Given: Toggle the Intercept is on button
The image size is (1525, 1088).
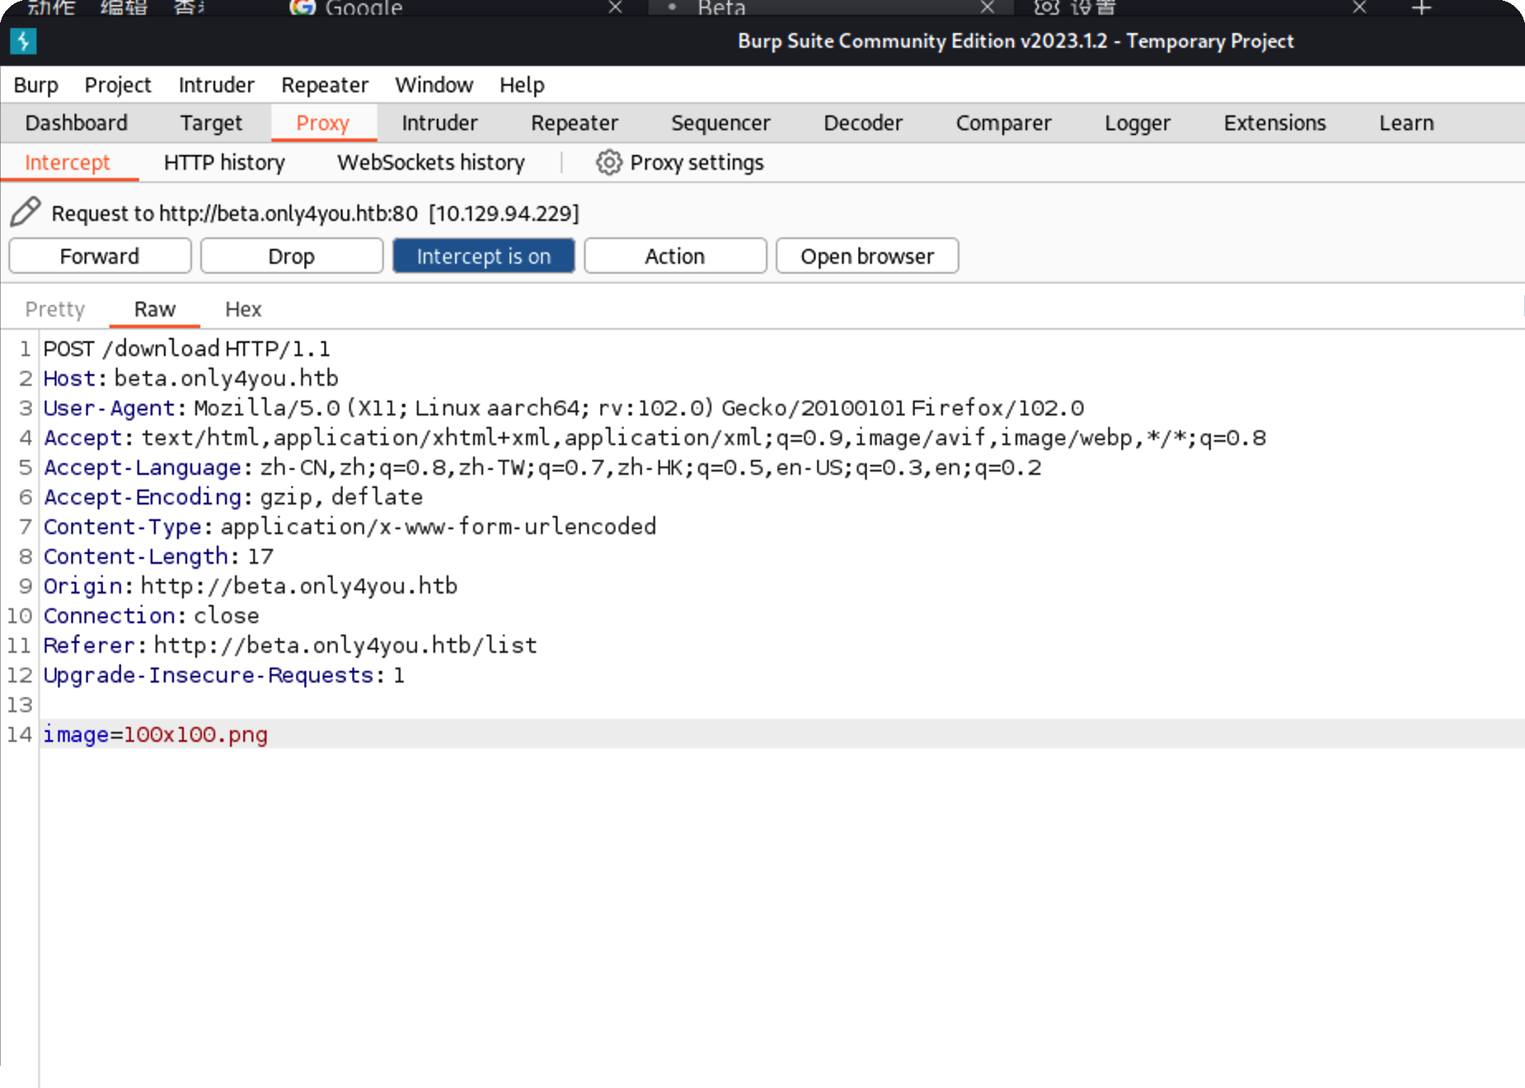Looking at the screenshot, I should click(483, 256).
